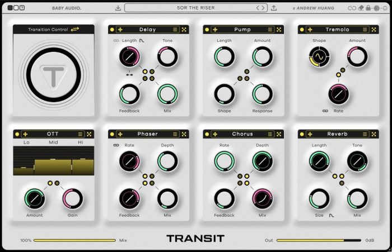Click the Tremolo move handle icon
This screenshot has height=252, width=392.
(x=310, y=30)
